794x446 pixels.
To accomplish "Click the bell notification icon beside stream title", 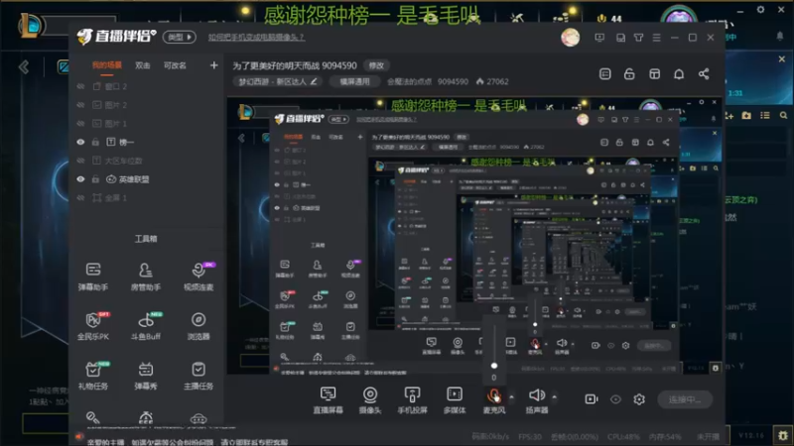I will (x=679, y=73).
